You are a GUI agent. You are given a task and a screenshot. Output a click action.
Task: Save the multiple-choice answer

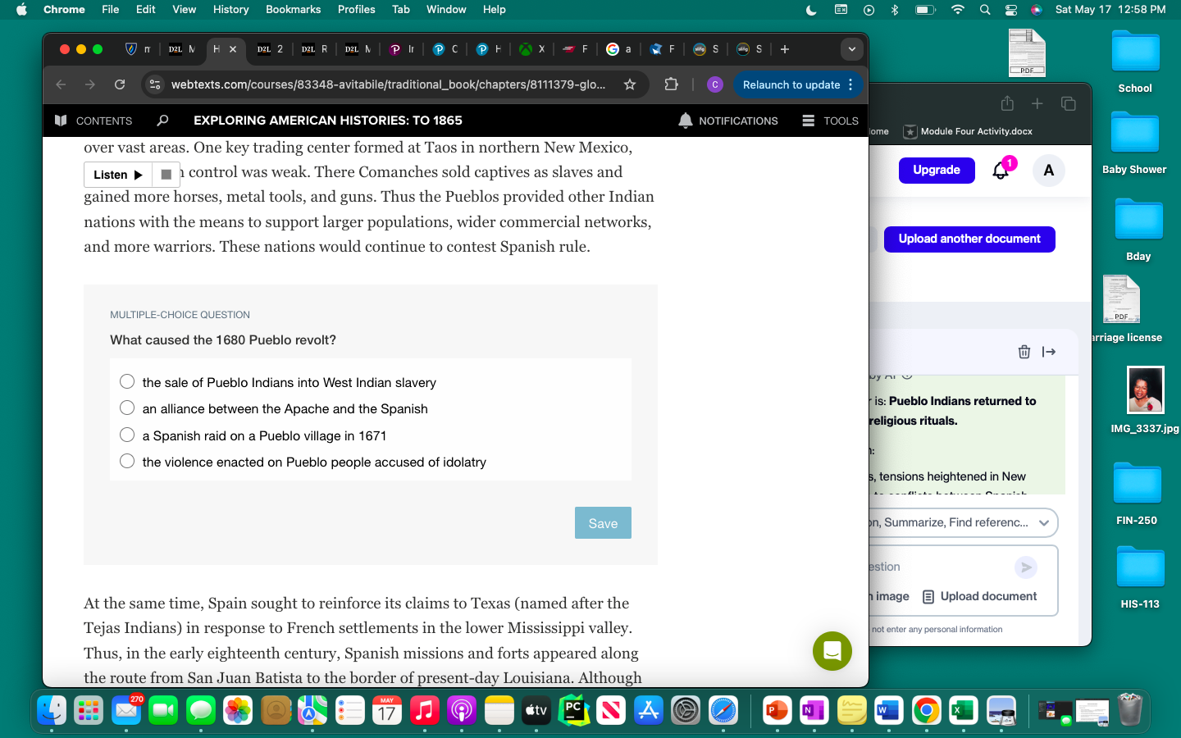click(603, 523)
